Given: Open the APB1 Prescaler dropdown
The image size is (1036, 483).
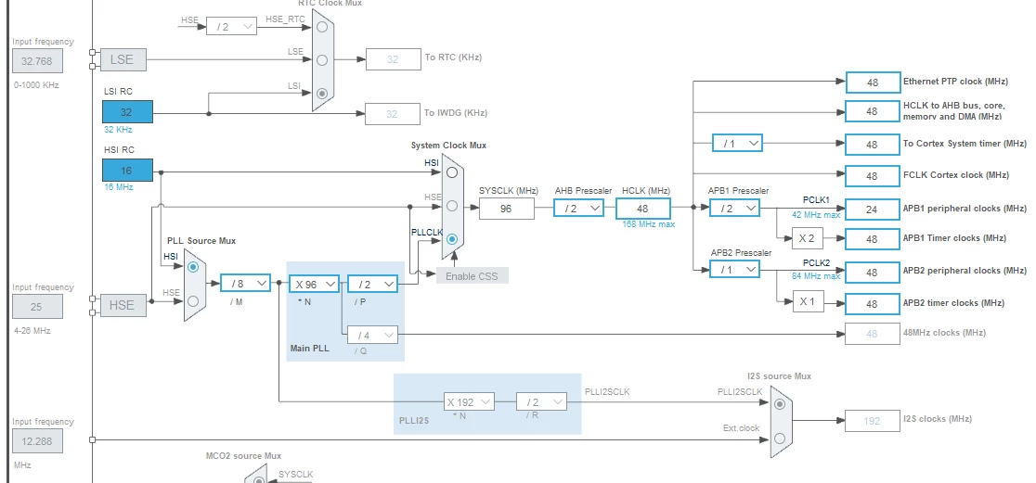Looking at the screenshot, I should click(734, 209).
